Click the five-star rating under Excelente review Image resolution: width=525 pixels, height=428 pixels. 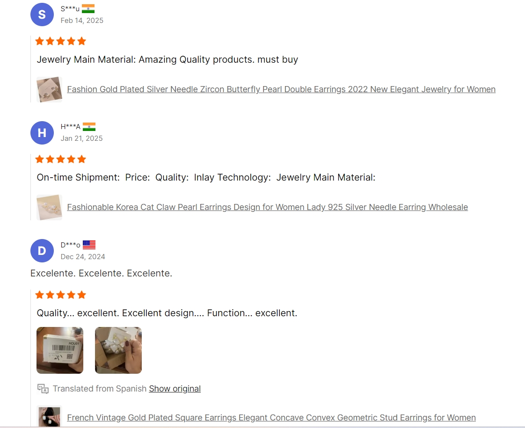[61, 295]
